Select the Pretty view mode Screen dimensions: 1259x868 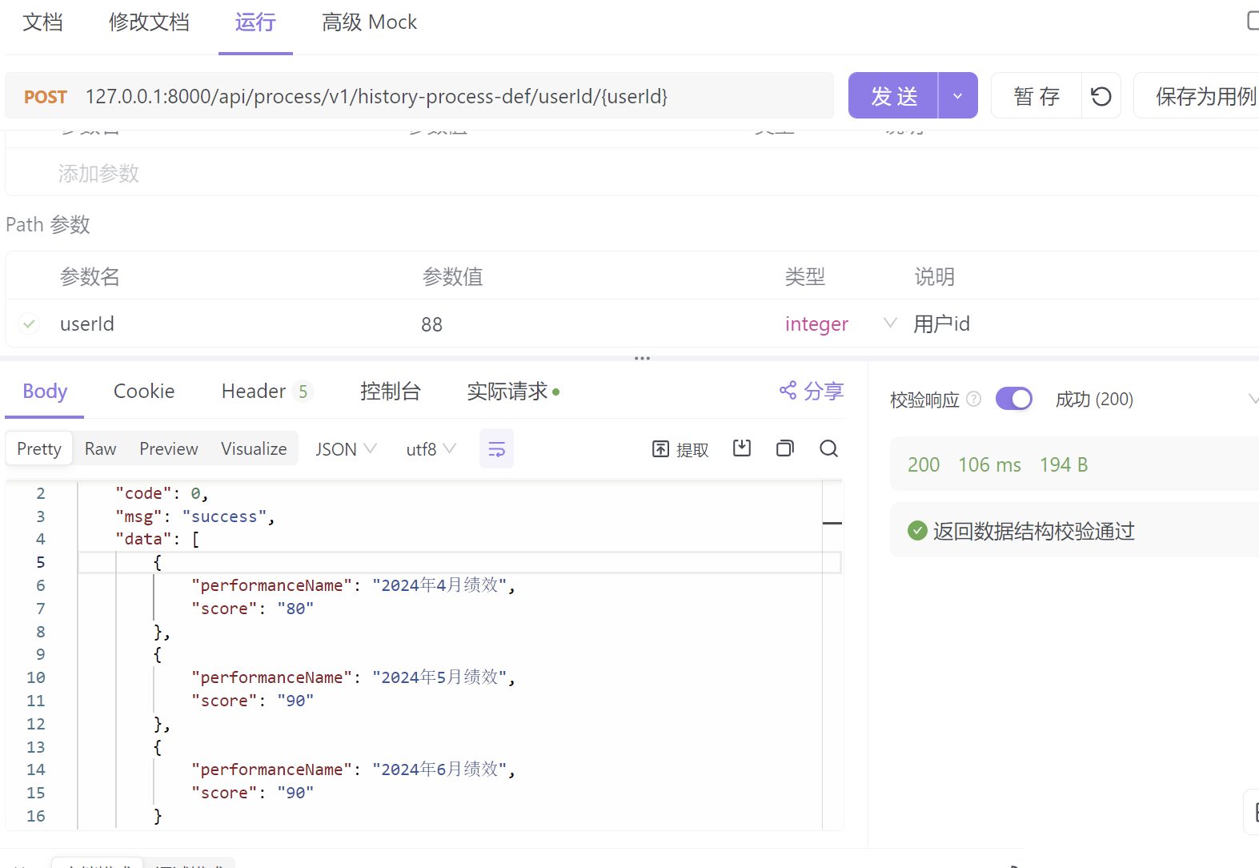click(x=39, y=448)
